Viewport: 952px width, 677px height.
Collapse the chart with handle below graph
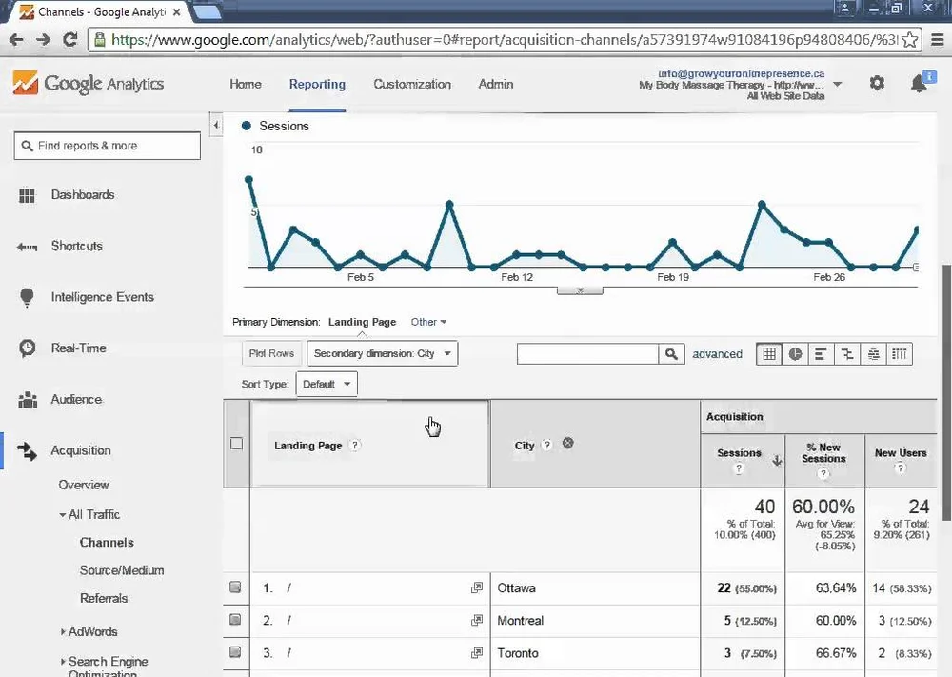[x=580, y=290]
